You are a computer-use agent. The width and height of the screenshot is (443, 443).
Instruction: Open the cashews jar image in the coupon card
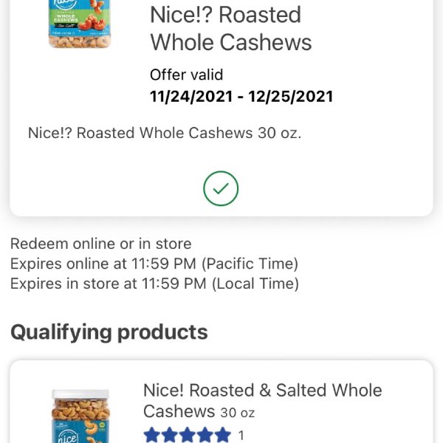pyautogui.click(x=80, y=24)
